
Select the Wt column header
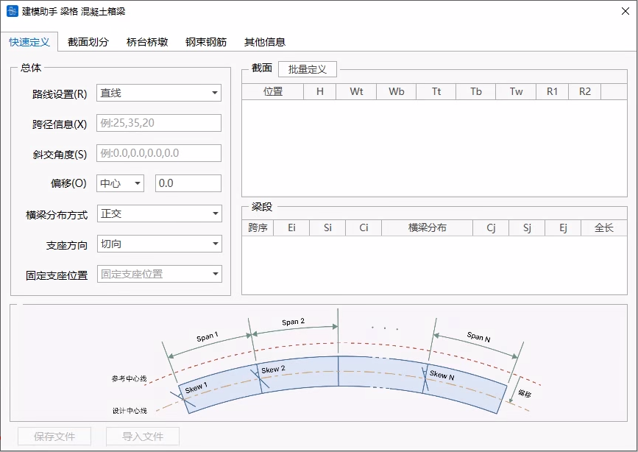[x=356, y=91]
